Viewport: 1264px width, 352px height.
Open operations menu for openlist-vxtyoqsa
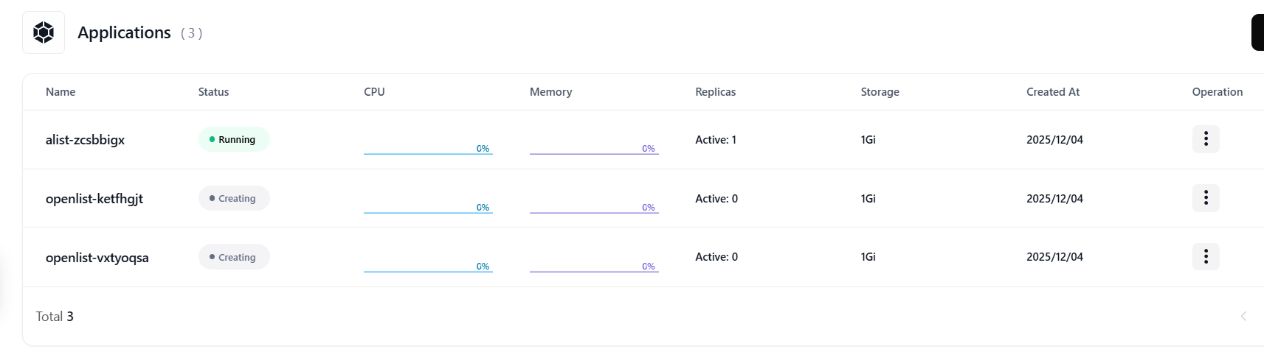(1206, 257)
